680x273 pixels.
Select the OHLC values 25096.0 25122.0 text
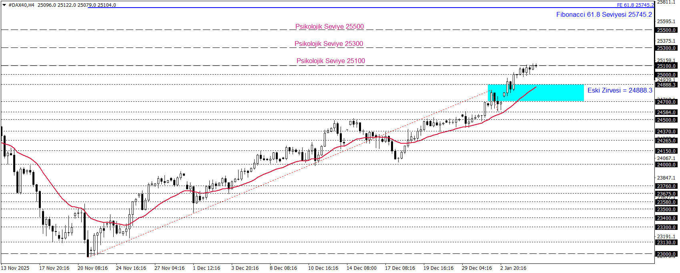56,5
